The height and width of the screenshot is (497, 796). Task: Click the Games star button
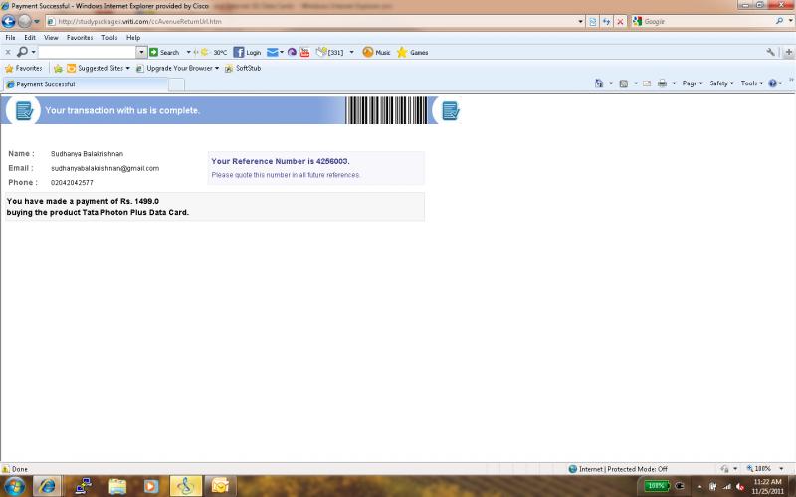click(412, 52)
